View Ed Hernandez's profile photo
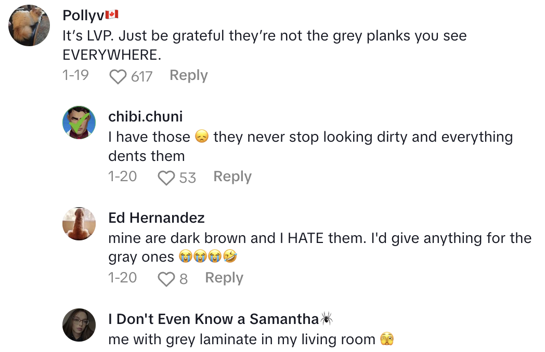 point(79,224)
